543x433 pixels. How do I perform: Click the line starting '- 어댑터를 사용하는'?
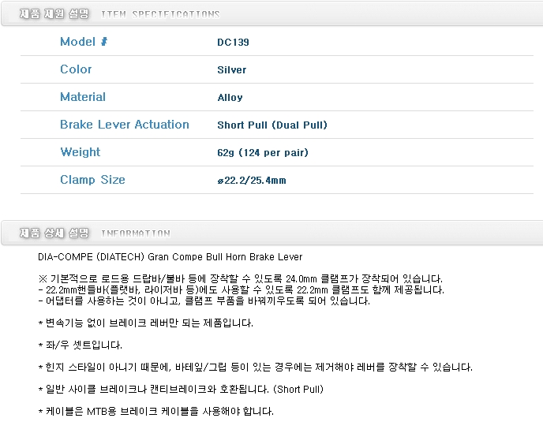204,300
